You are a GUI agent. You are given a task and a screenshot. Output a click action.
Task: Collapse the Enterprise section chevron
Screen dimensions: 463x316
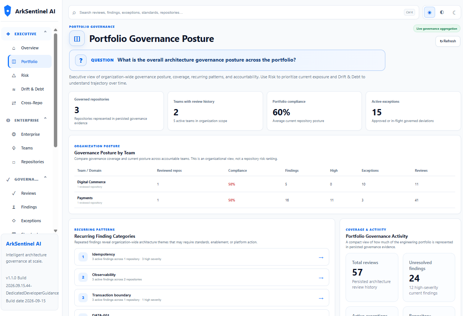coord(45,119)
